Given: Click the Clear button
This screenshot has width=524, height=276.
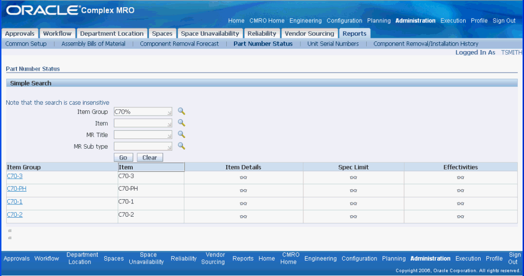Looking at the screenshot, I should tap(150, 157).
